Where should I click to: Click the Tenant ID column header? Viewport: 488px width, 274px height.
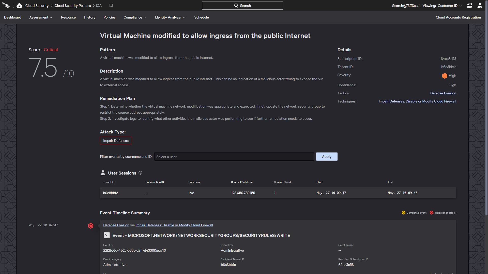pyautogui.click(x=109, y=182)
